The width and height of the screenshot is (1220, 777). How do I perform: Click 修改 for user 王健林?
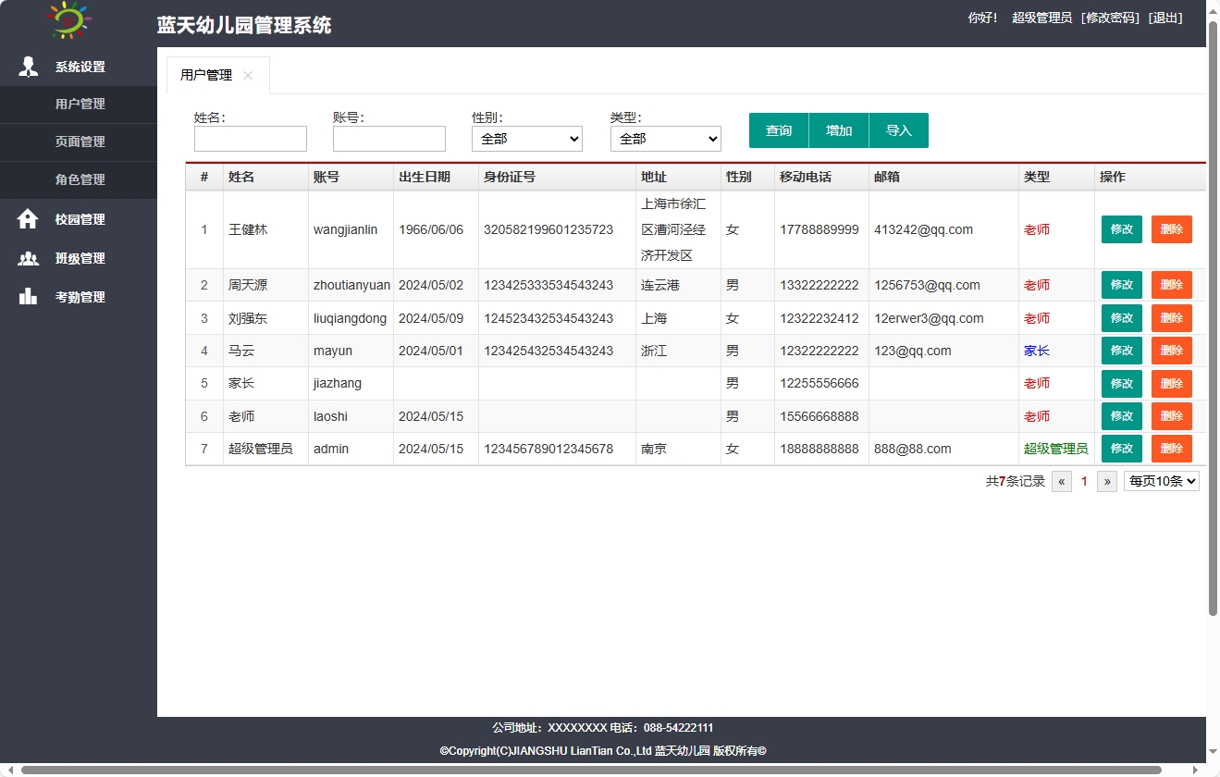pos(1121,229)
